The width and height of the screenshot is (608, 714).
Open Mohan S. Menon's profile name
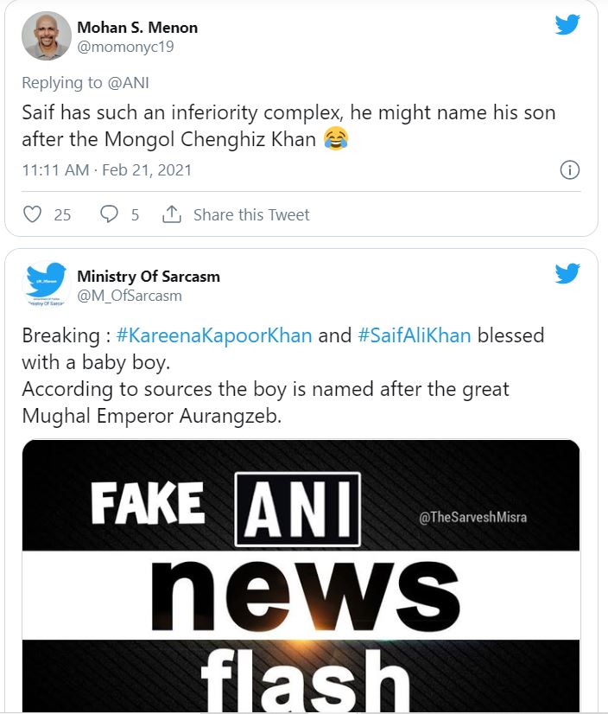137,28
